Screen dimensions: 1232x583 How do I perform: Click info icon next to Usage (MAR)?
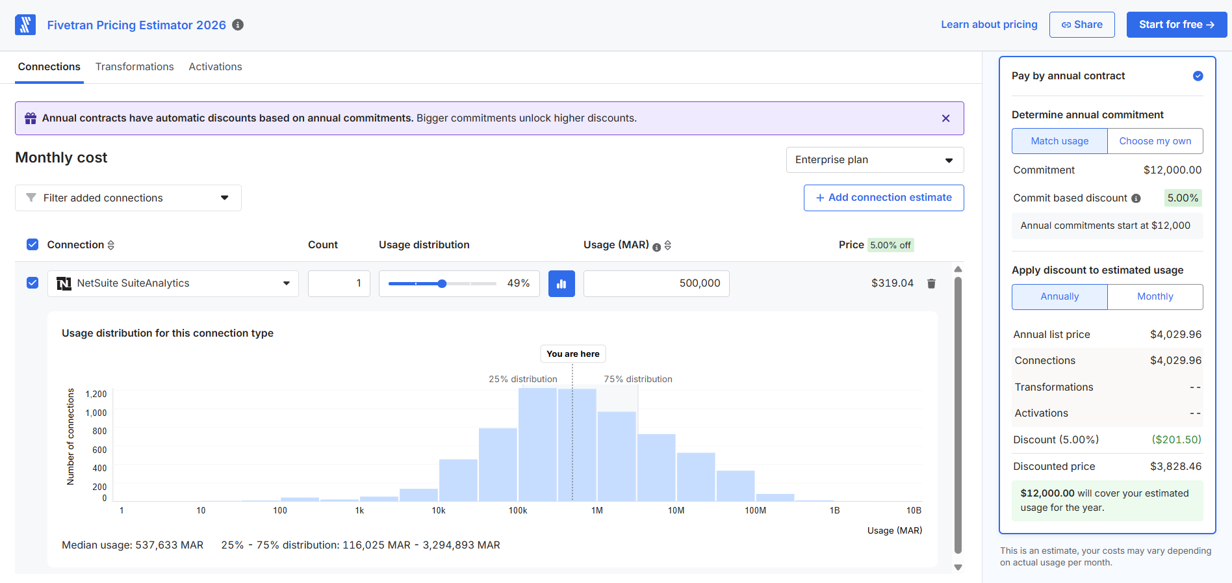656,247
